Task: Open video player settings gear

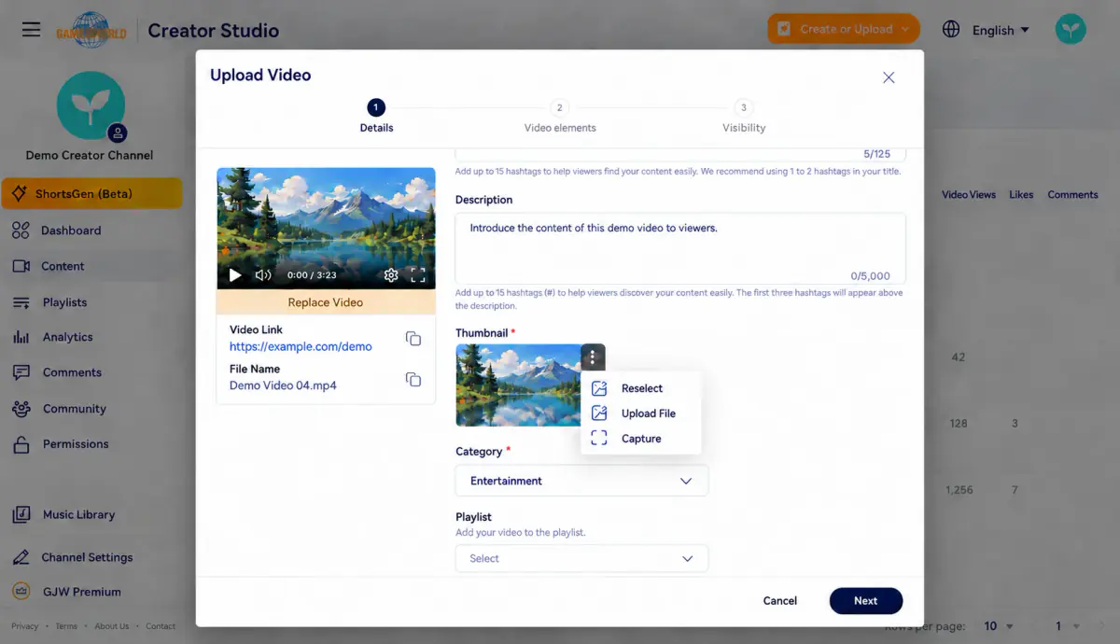Action: pos(391,275)
